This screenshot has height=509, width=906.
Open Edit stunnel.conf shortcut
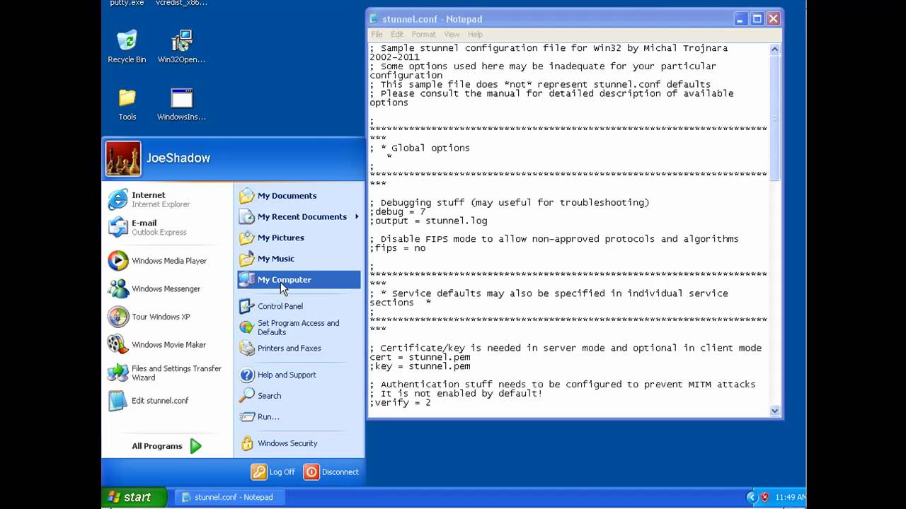coord(168,400)
